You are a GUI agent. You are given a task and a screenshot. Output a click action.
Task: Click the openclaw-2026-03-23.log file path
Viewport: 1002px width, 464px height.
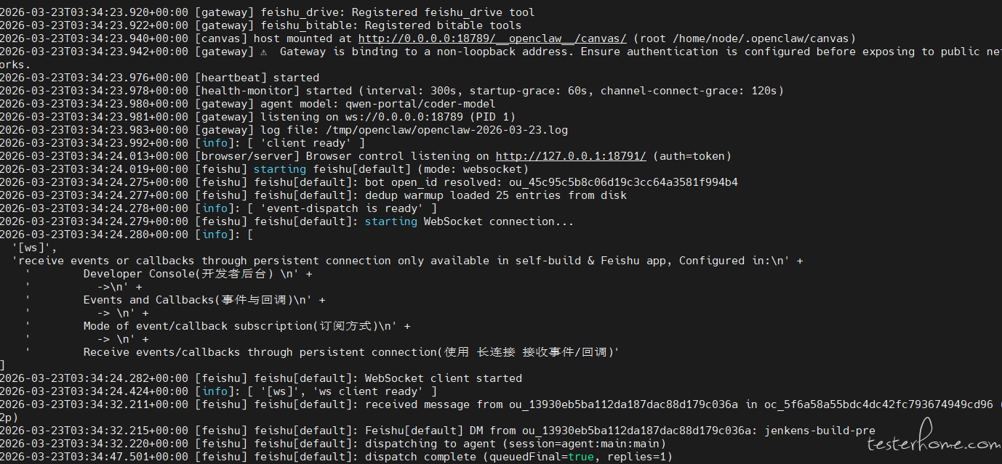coord(444,130)
